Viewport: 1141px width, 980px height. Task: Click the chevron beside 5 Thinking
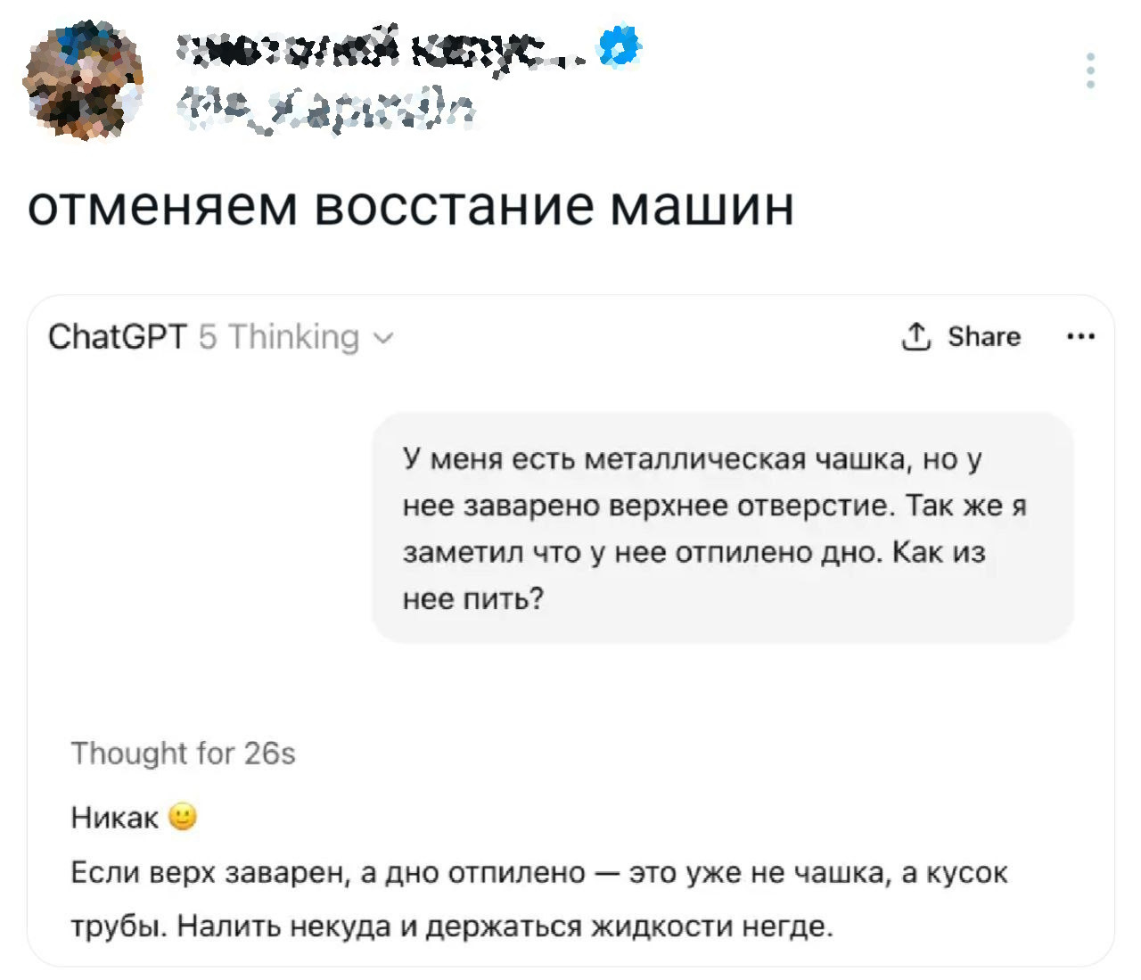(382, 339)
